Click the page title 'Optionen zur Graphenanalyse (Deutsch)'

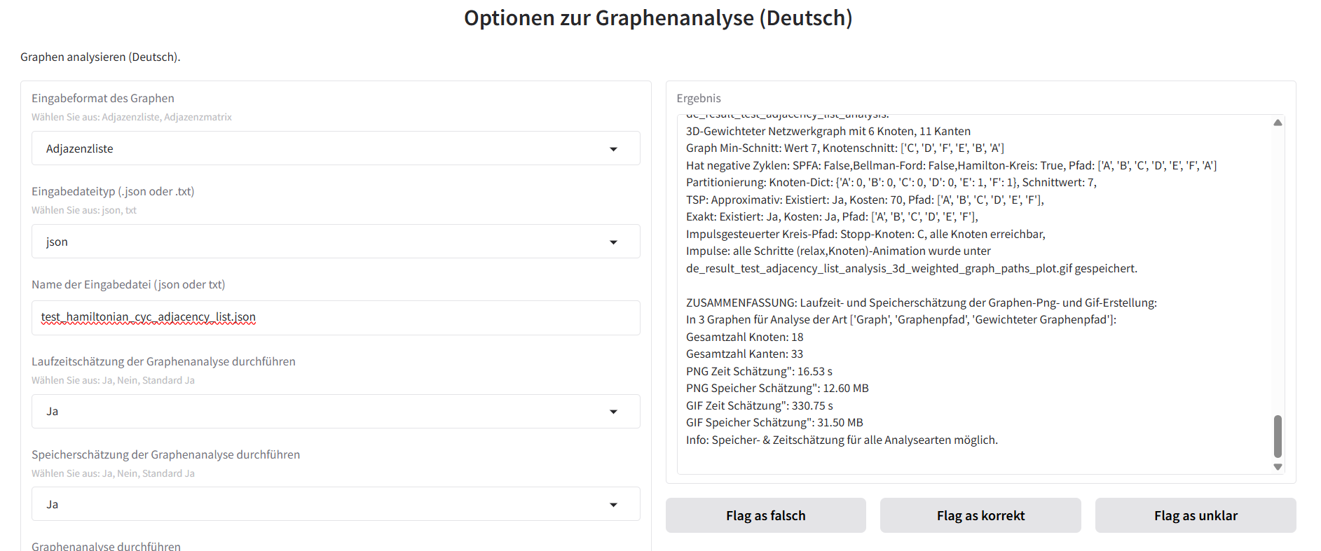658,18
